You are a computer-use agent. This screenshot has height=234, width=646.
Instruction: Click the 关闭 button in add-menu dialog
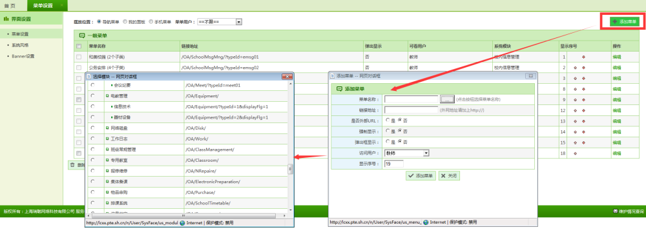[449, 175]
